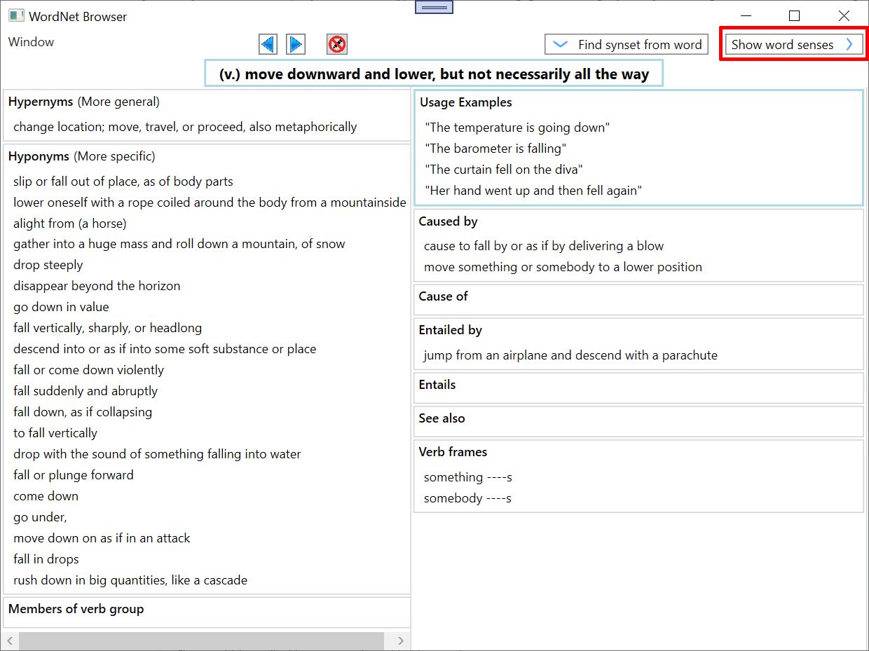The width and height of the screenshot is (869, 651).
Task: Click the red crossed-circle toolbar icon
Action: (337, 44)
